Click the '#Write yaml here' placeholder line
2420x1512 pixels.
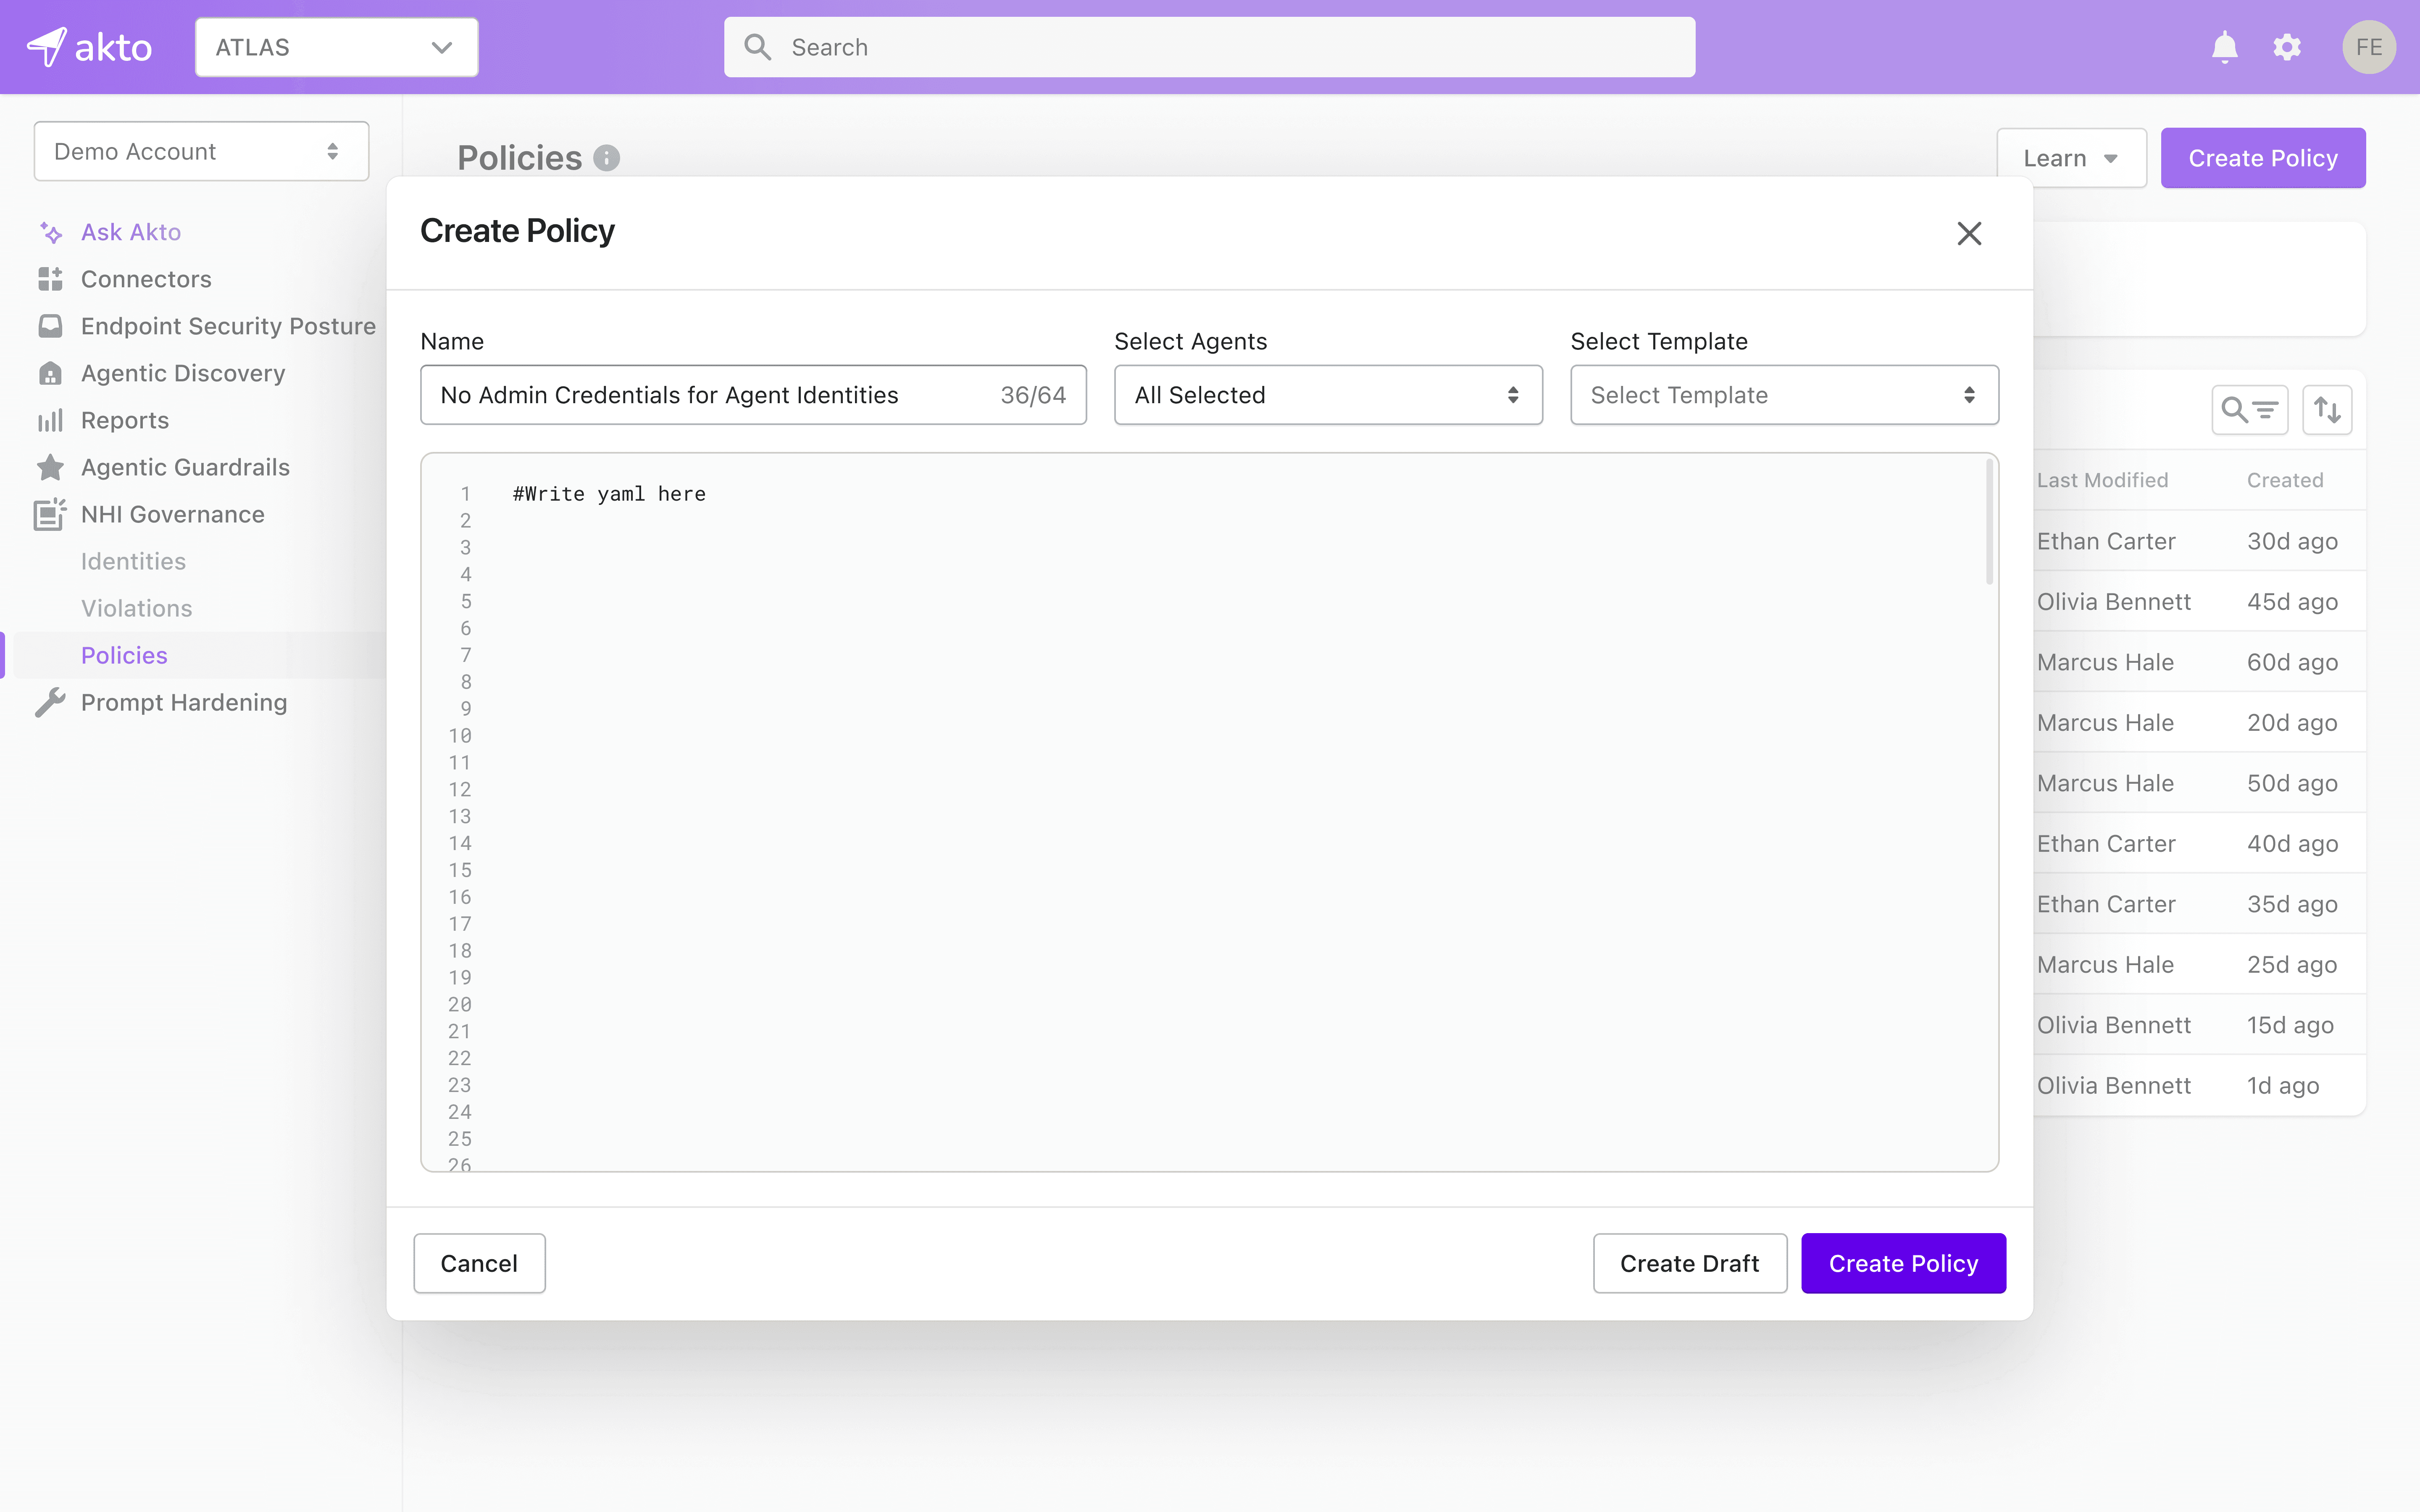click(x=609, y=494)
